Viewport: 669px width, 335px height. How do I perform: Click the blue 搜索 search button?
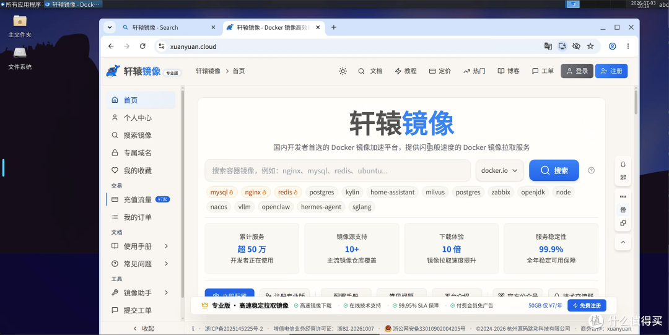click(x=554, y=171)
